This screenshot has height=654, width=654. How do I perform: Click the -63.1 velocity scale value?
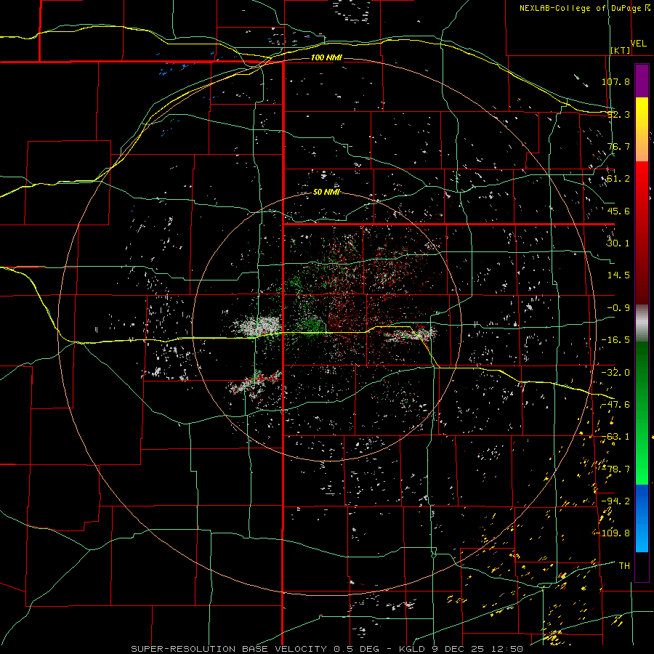point(615,437)
